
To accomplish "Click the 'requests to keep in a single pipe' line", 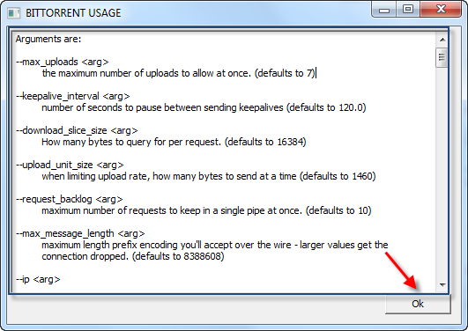I will pos(206,210).
